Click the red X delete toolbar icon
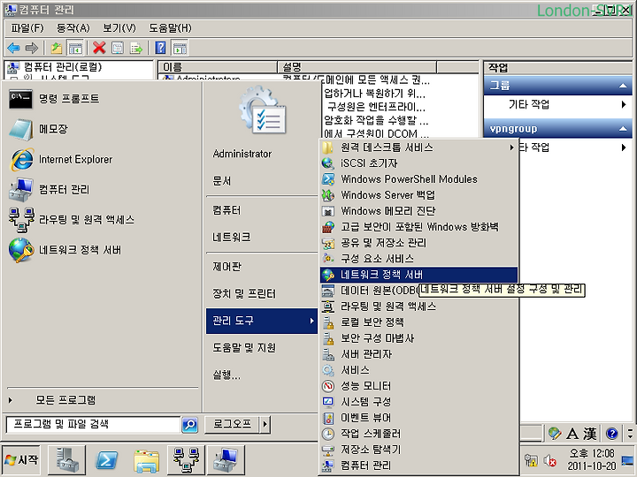This screenshot has height=477, width=637. [99, 48]
